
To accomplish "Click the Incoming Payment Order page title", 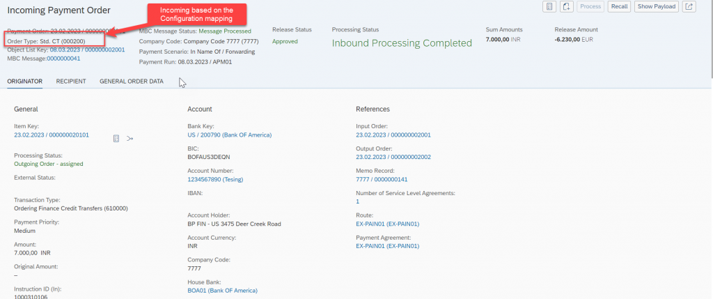I will [x=58, y=10].
